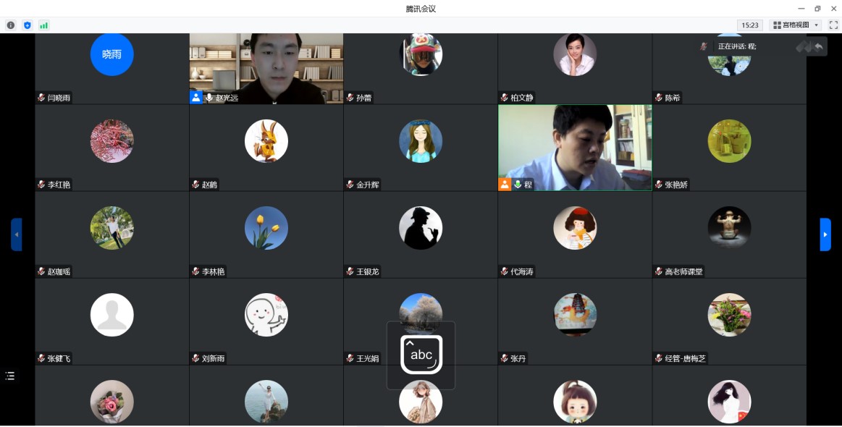This screenshot has height=427, width=842.
Task: Click the name label 王光娟
Action: 368,359
